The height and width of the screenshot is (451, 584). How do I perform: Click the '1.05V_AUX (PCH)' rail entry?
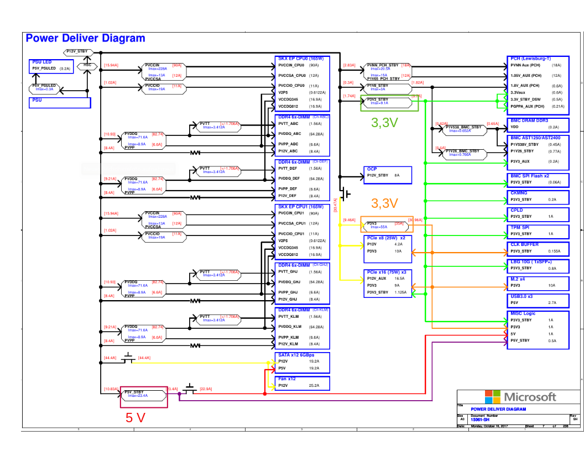(525, 76)
